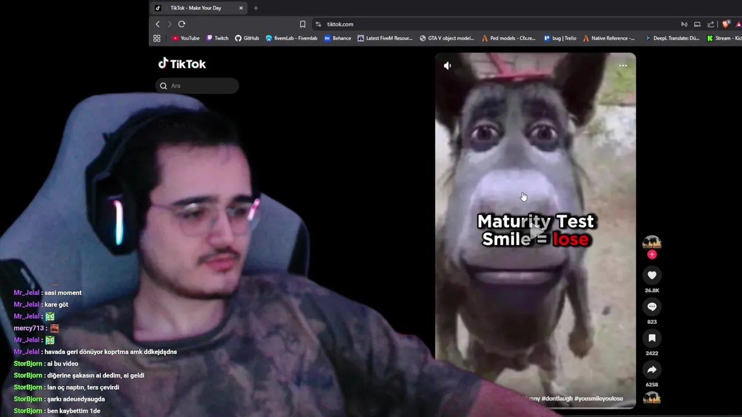Click the search magnifier icon
This screenshot has height=417, width=742.
(x=163, y=86)
